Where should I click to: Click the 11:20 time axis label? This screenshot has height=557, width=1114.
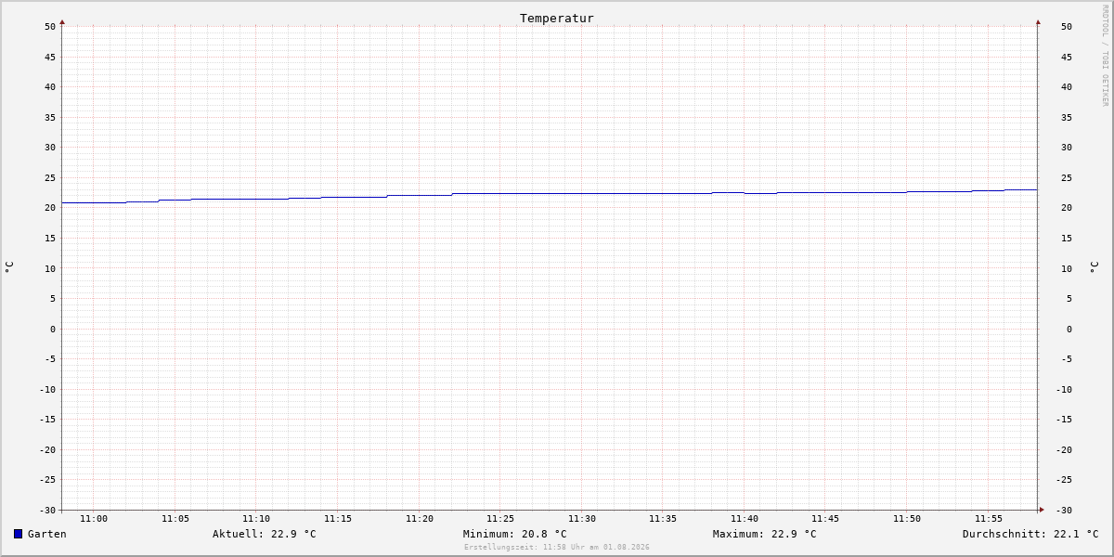pos(420,519)
